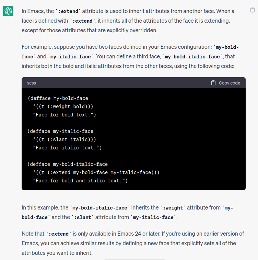Click the clipboard icon in the code block header

213,83
